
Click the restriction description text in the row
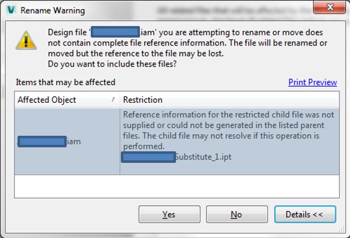click(228, 130)
